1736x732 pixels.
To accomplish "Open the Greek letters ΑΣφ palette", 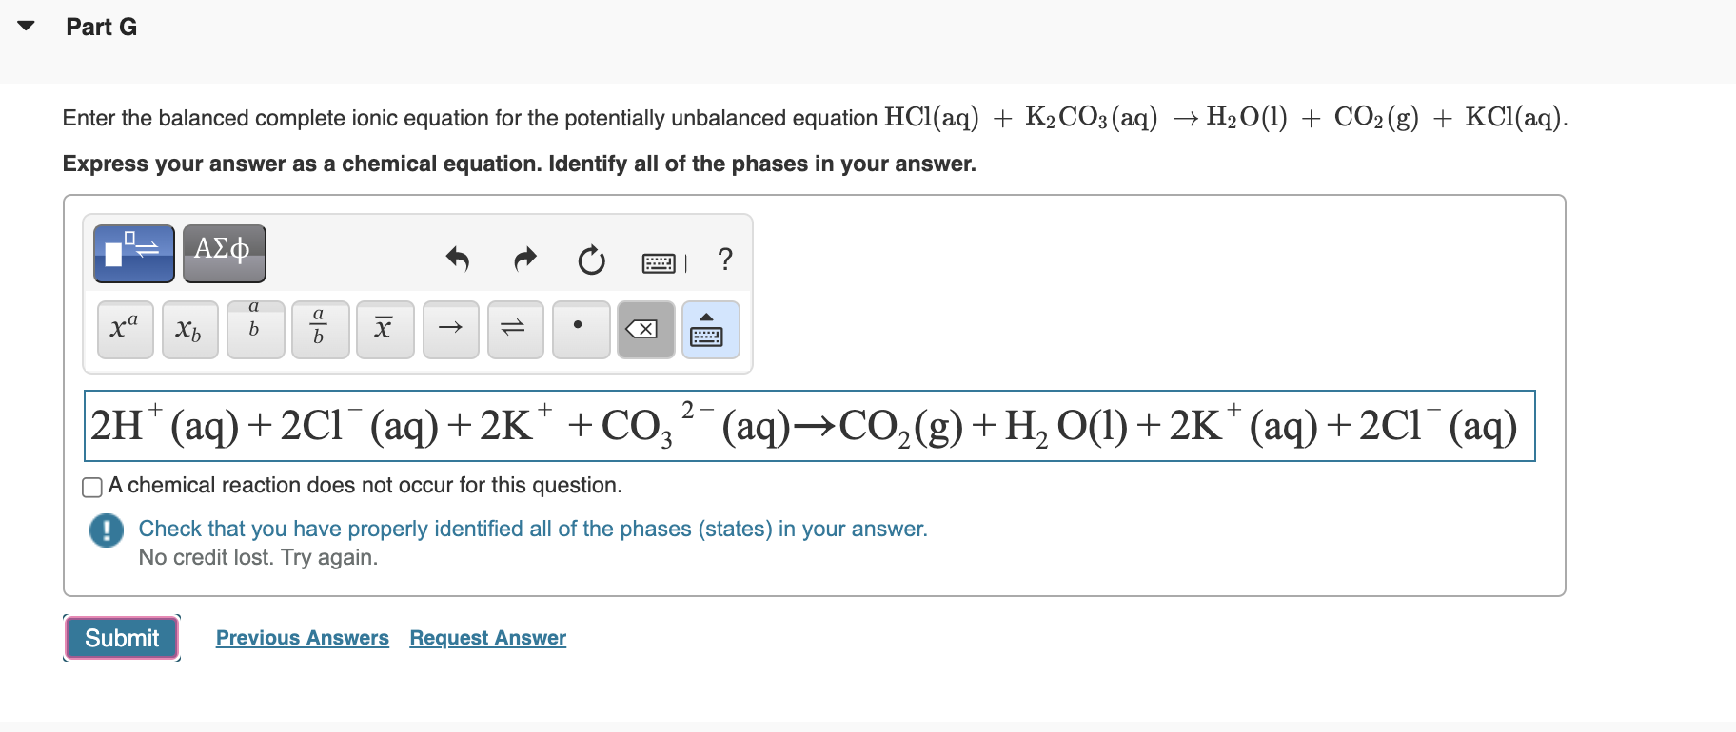I will pyautogui.click(x=224, y=252).
